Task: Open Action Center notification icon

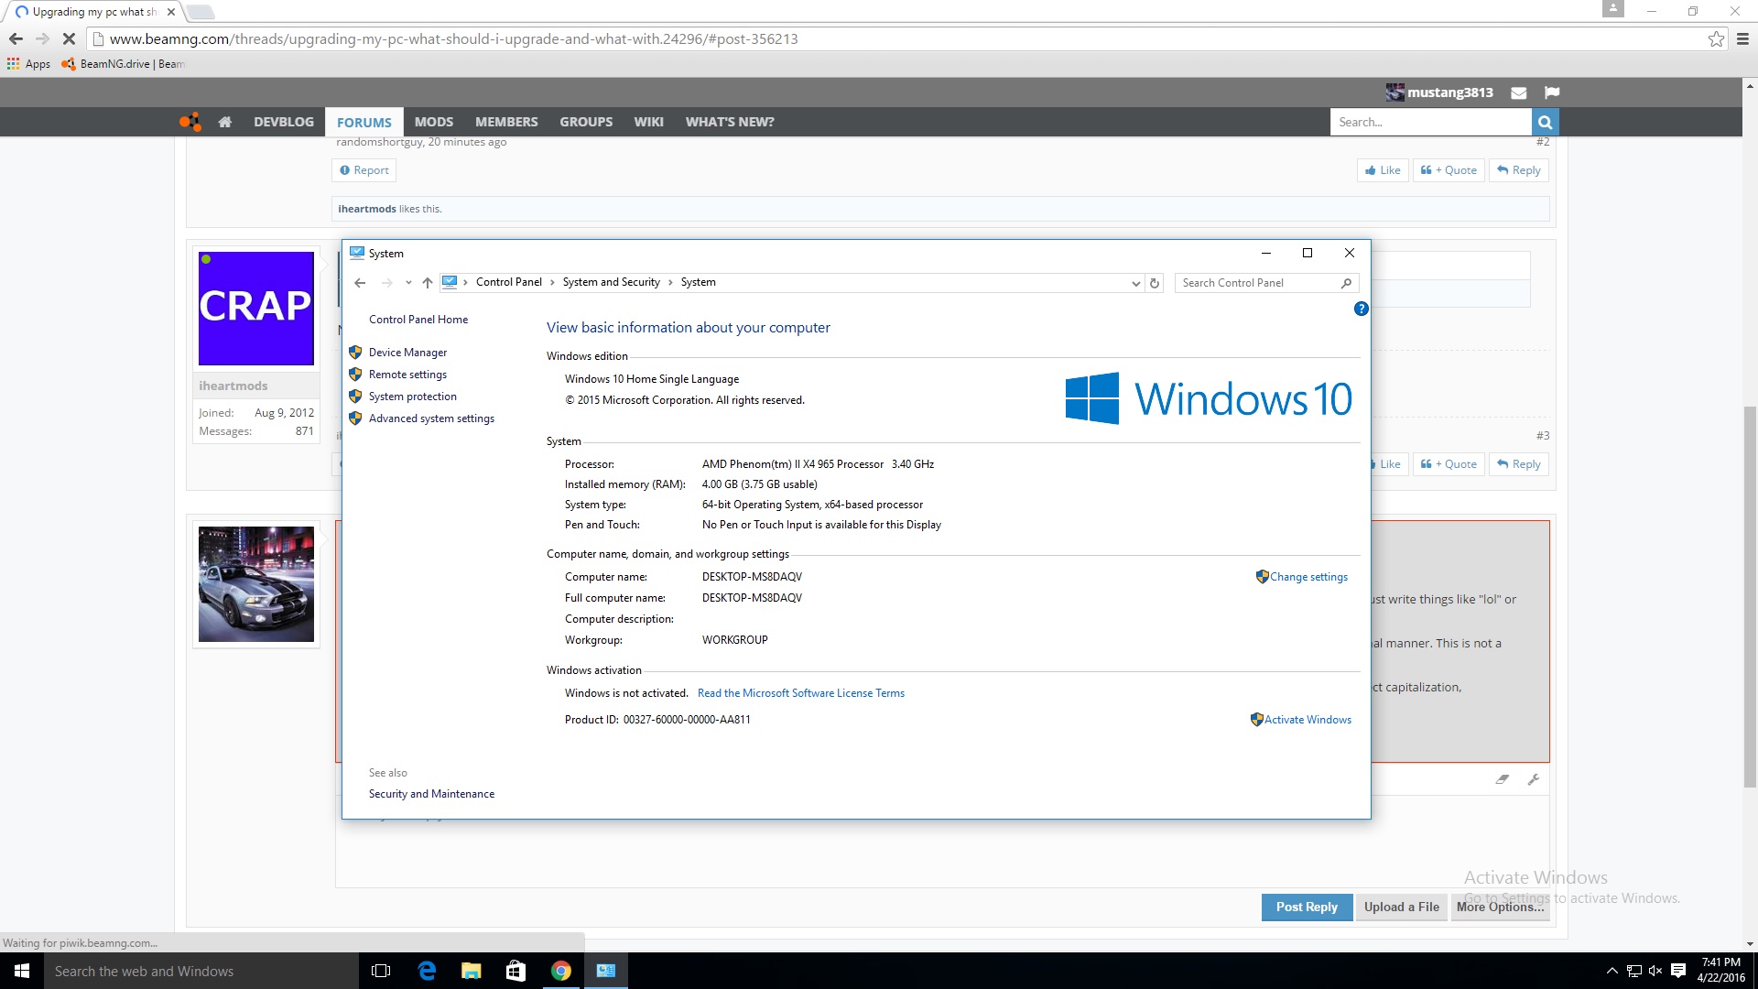Action: click(1678, 971)
